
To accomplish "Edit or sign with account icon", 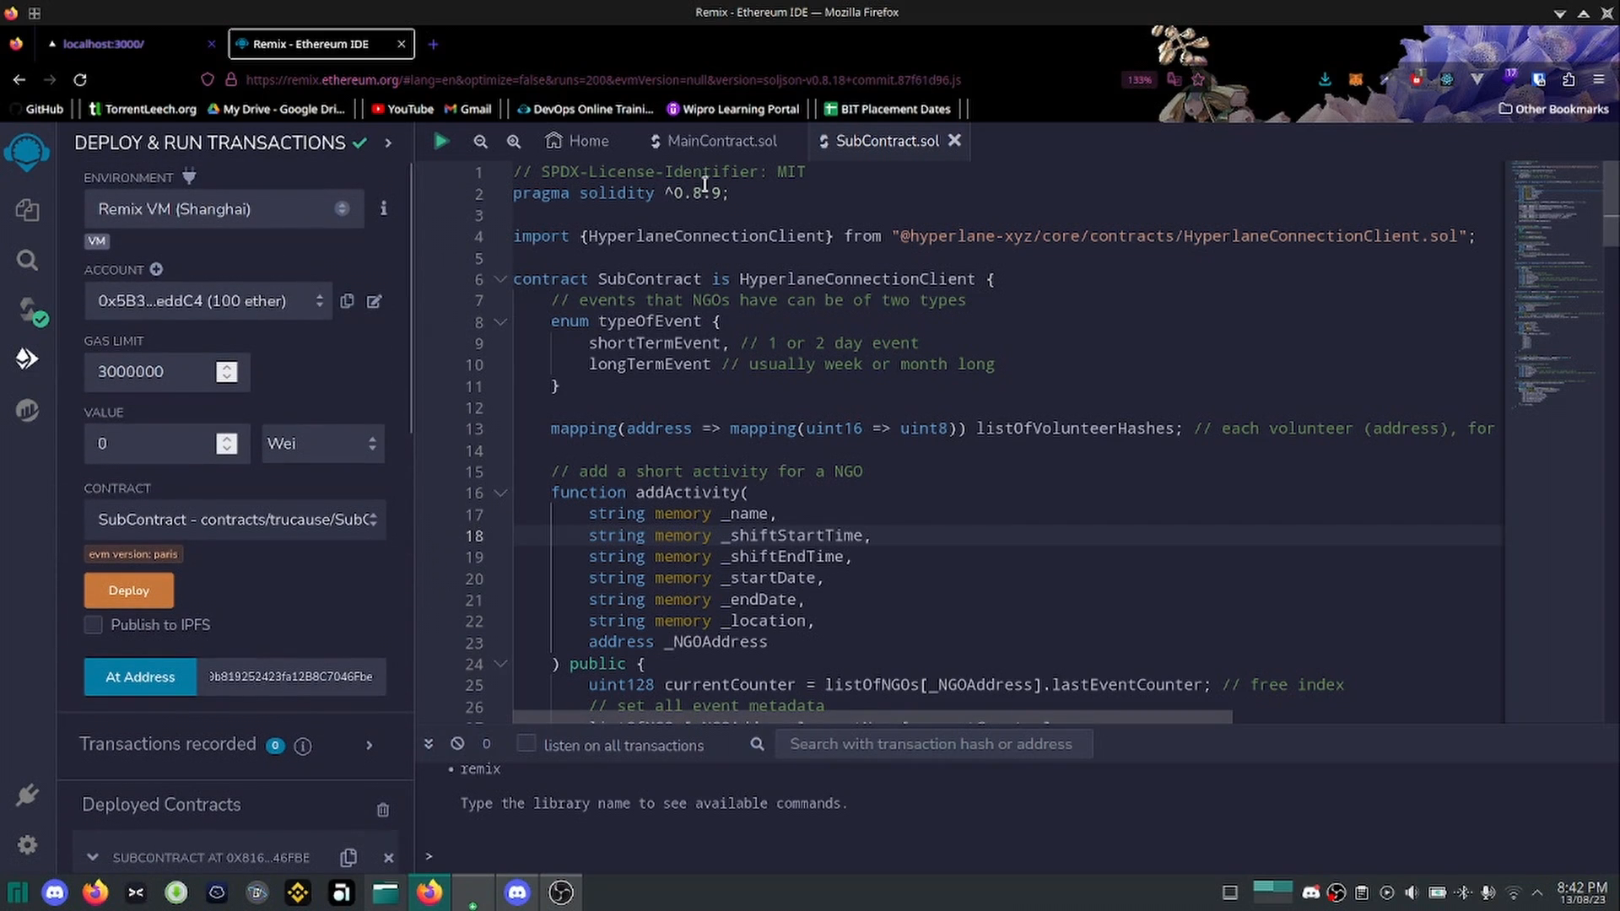I will click(x=374, y=301).
